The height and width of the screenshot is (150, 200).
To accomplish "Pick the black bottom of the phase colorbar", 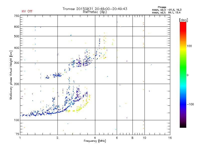I will tap(183, 126).
